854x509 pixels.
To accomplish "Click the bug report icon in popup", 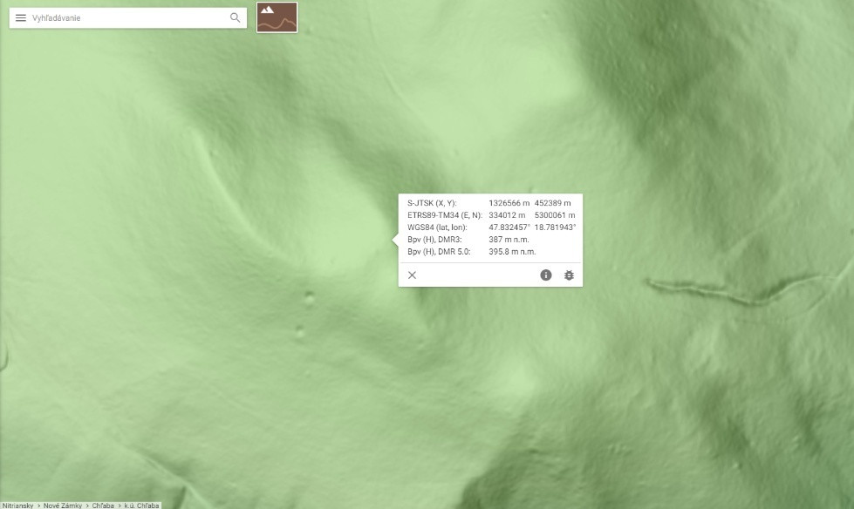I will point(569,275).
